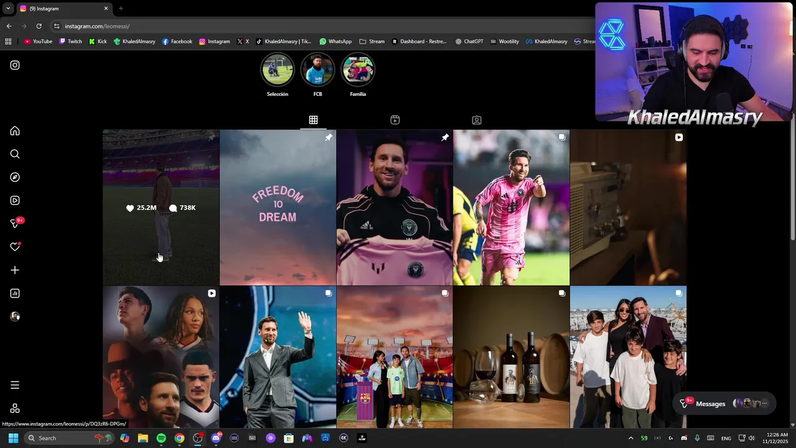
Task: Open a new browser tab with plus button
Action: point(121,9)
